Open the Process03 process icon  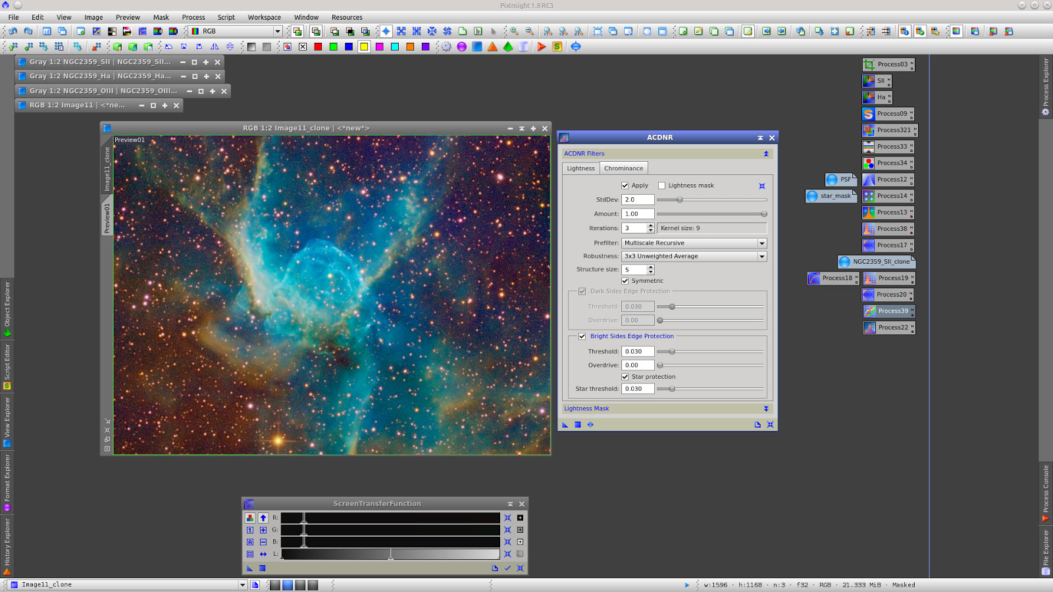(x=888, y=64)
